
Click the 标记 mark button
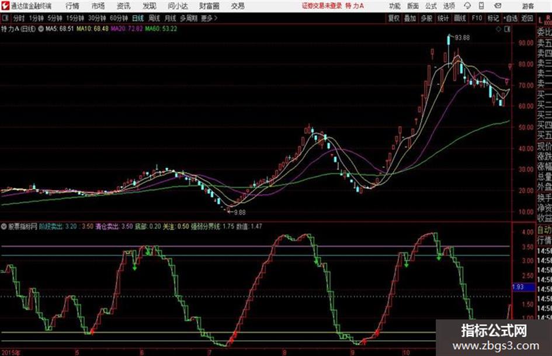point(493,18)
